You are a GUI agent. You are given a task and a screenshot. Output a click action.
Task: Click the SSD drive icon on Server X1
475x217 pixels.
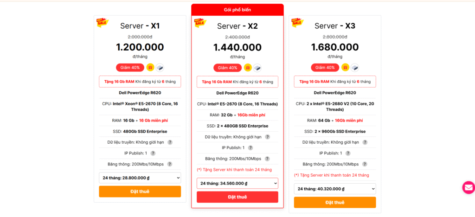point(160,67)
